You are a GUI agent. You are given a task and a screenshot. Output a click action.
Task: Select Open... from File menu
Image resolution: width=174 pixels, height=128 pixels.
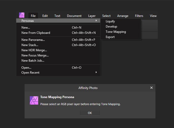point(58,68)
